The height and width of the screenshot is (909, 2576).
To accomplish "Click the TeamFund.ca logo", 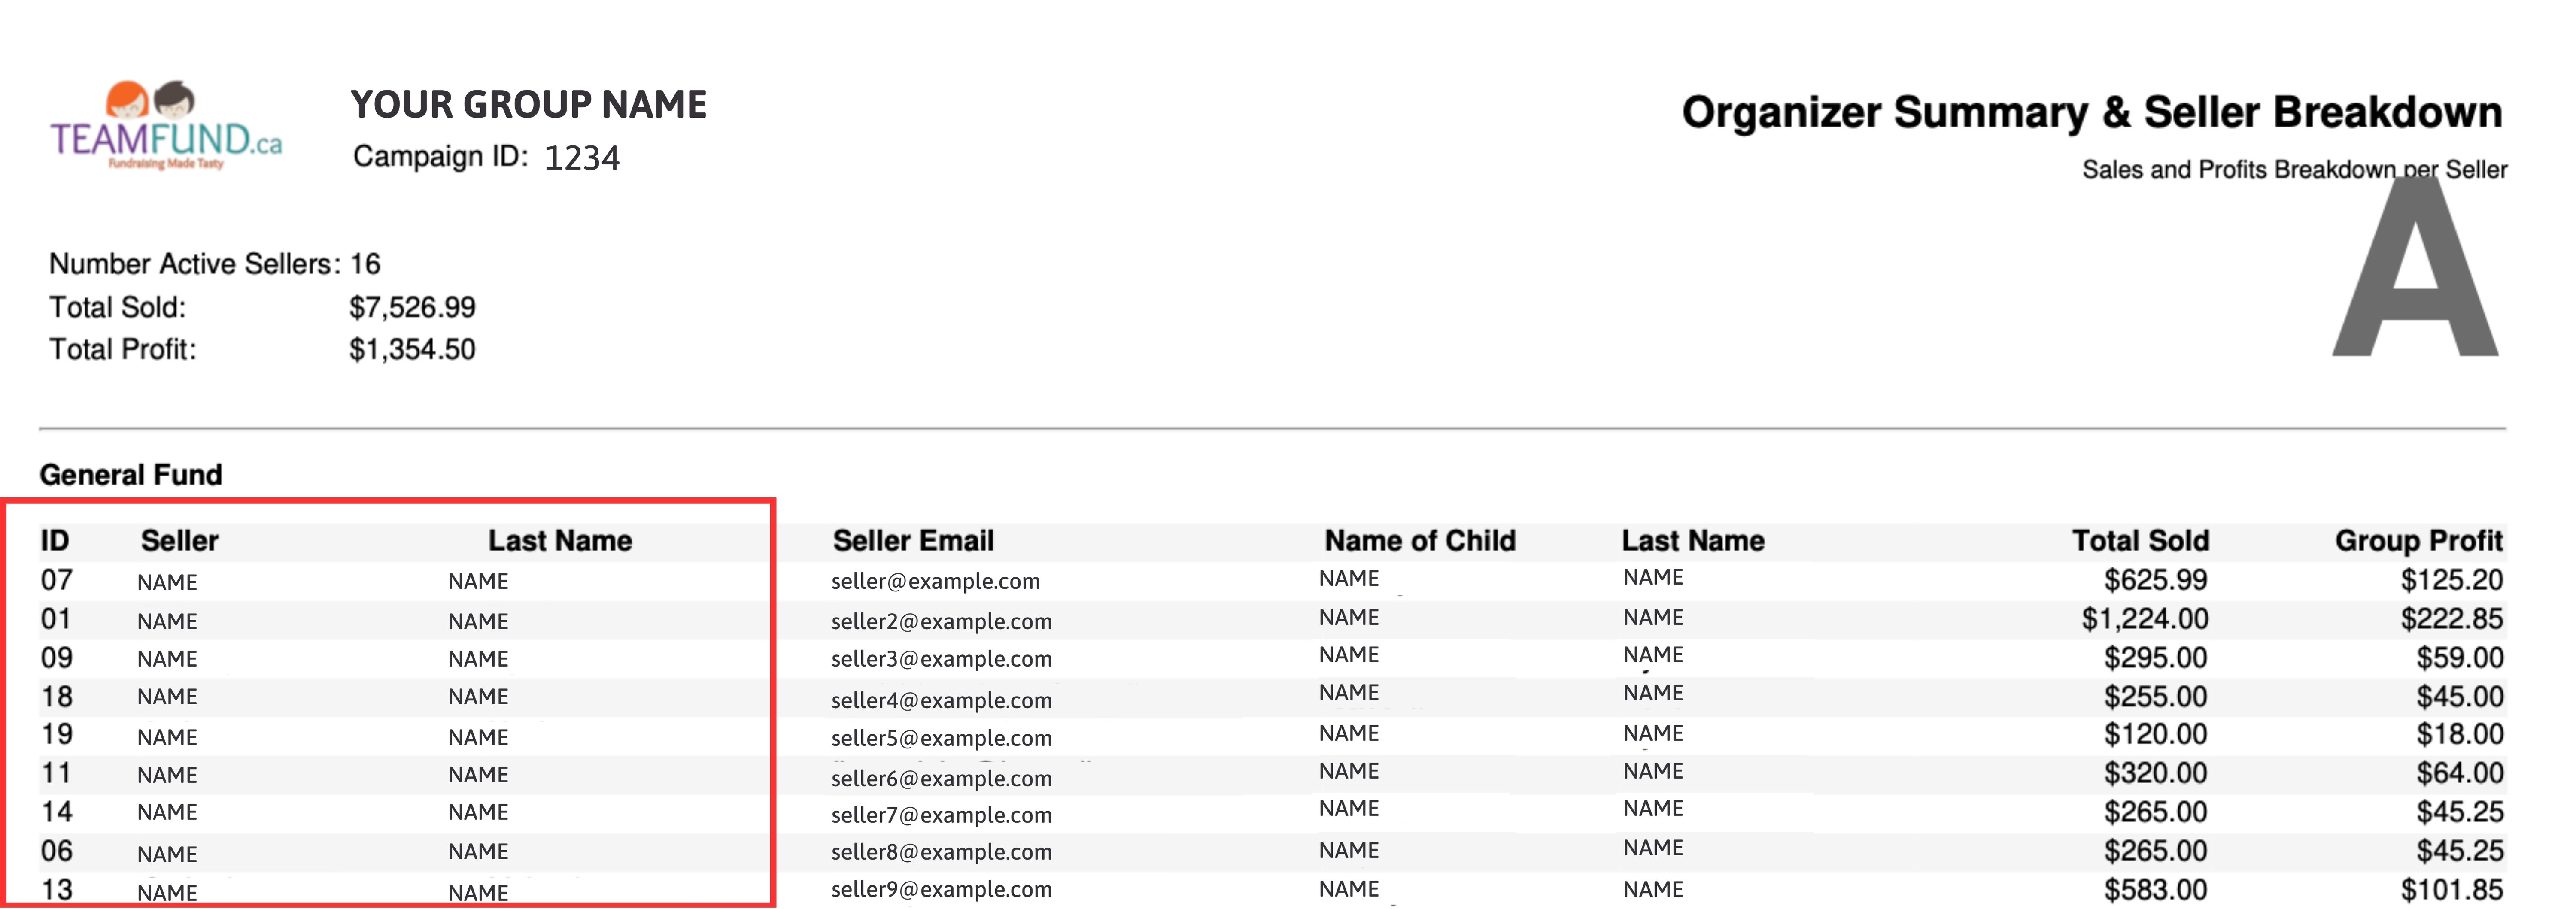I will 166,128.
